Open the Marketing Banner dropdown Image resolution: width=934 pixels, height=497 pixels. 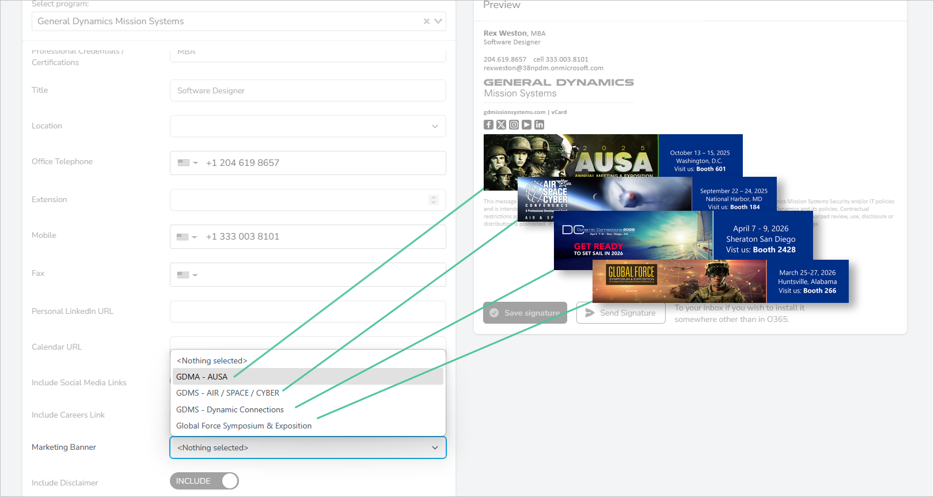[x=307, y=447]
